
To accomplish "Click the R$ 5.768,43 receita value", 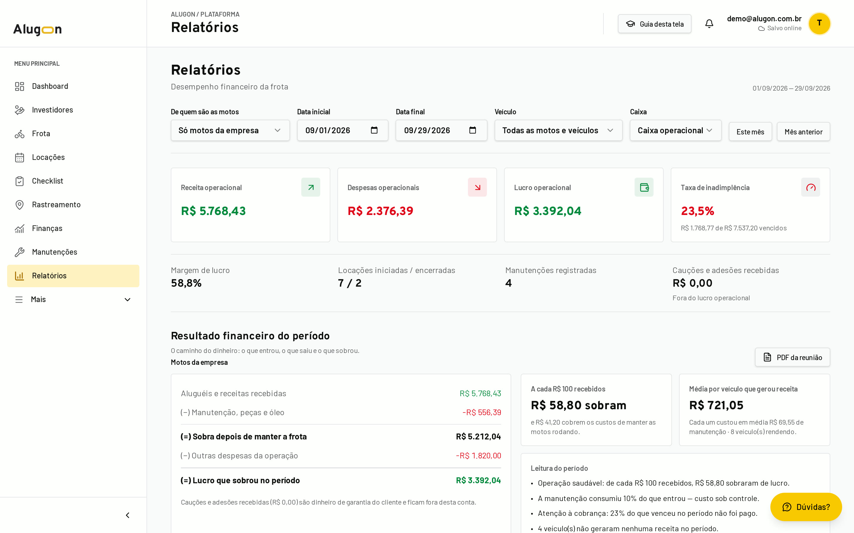I will [213, 211].
